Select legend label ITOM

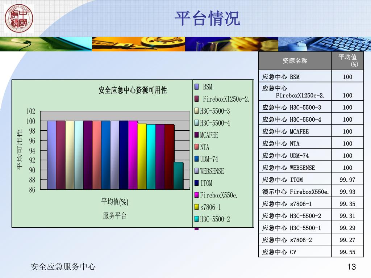click(206, 183)
